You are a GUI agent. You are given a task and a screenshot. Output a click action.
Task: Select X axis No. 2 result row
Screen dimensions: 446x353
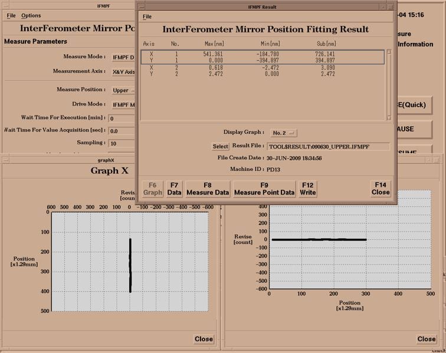tap(263, 68)
